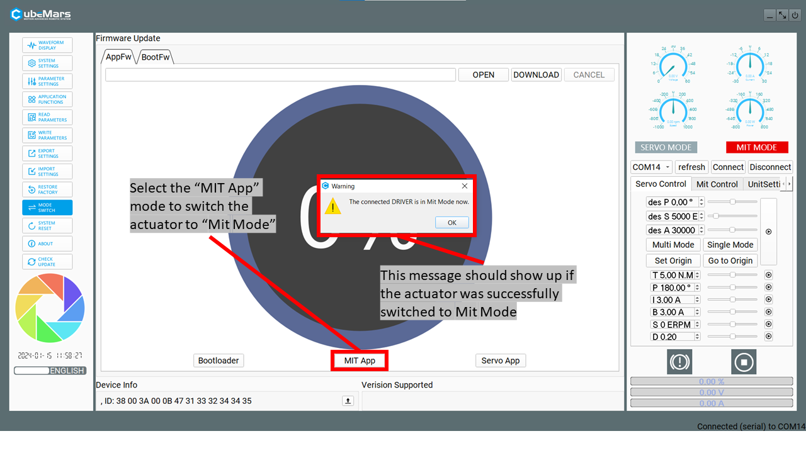Click the MIT App button
This screenshot has height=453, width=806.
tap(360, 361)
